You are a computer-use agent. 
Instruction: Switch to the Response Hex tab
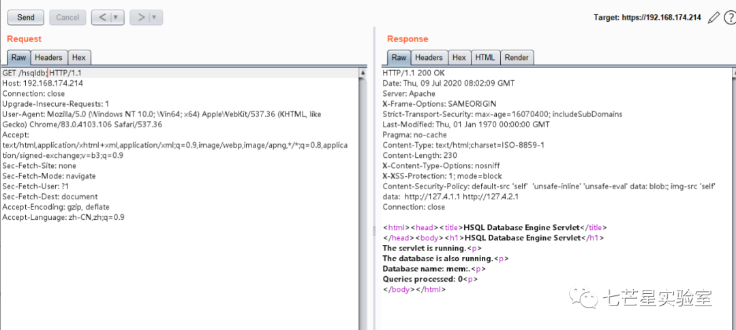(x=459, y=58)
